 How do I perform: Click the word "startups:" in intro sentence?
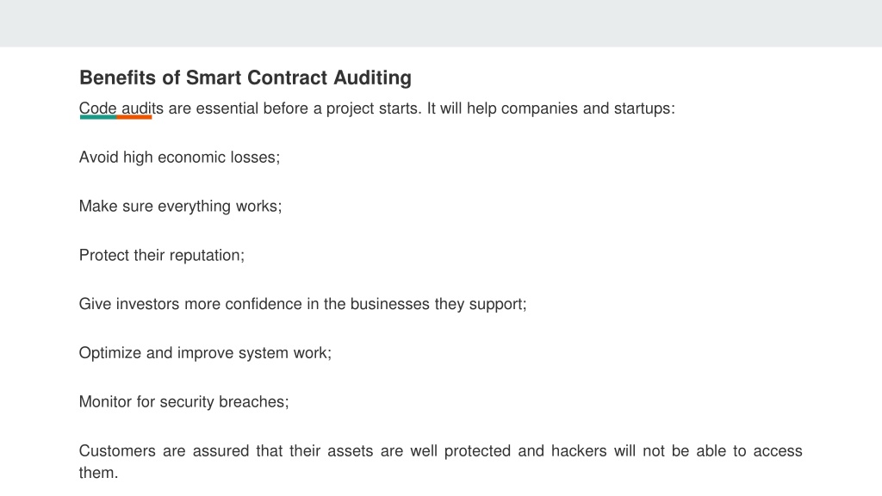tap(644, 108)
